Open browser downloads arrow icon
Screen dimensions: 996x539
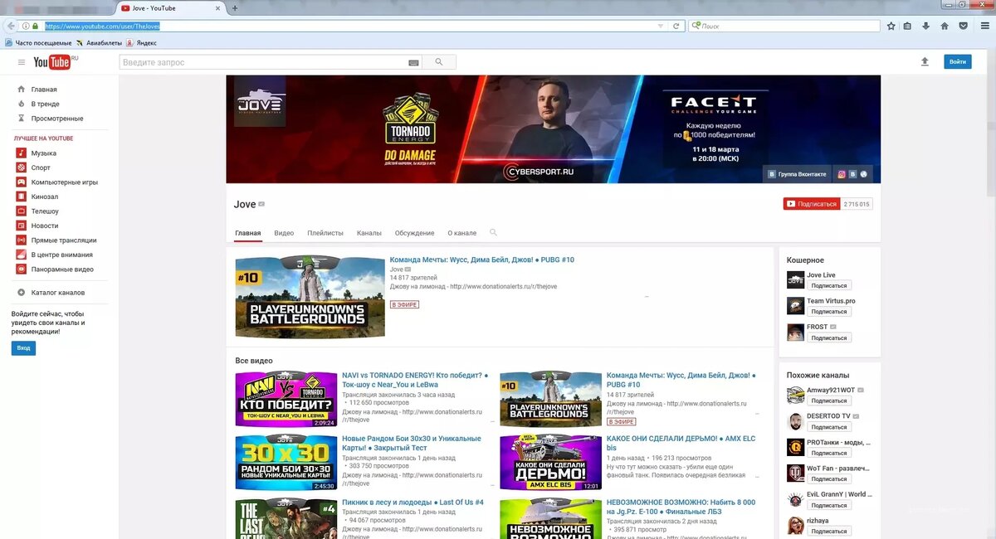point(925,26)
